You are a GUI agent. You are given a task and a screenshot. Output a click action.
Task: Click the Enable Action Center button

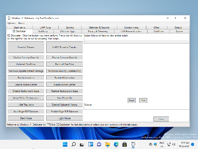[x=65, y=84]
